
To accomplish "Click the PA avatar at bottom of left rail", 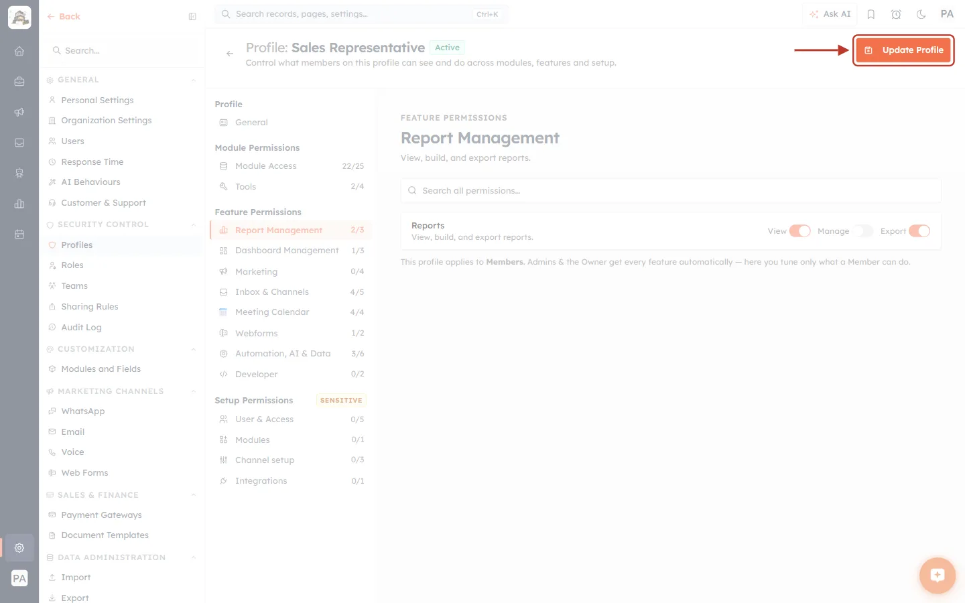I will point(19,578).
